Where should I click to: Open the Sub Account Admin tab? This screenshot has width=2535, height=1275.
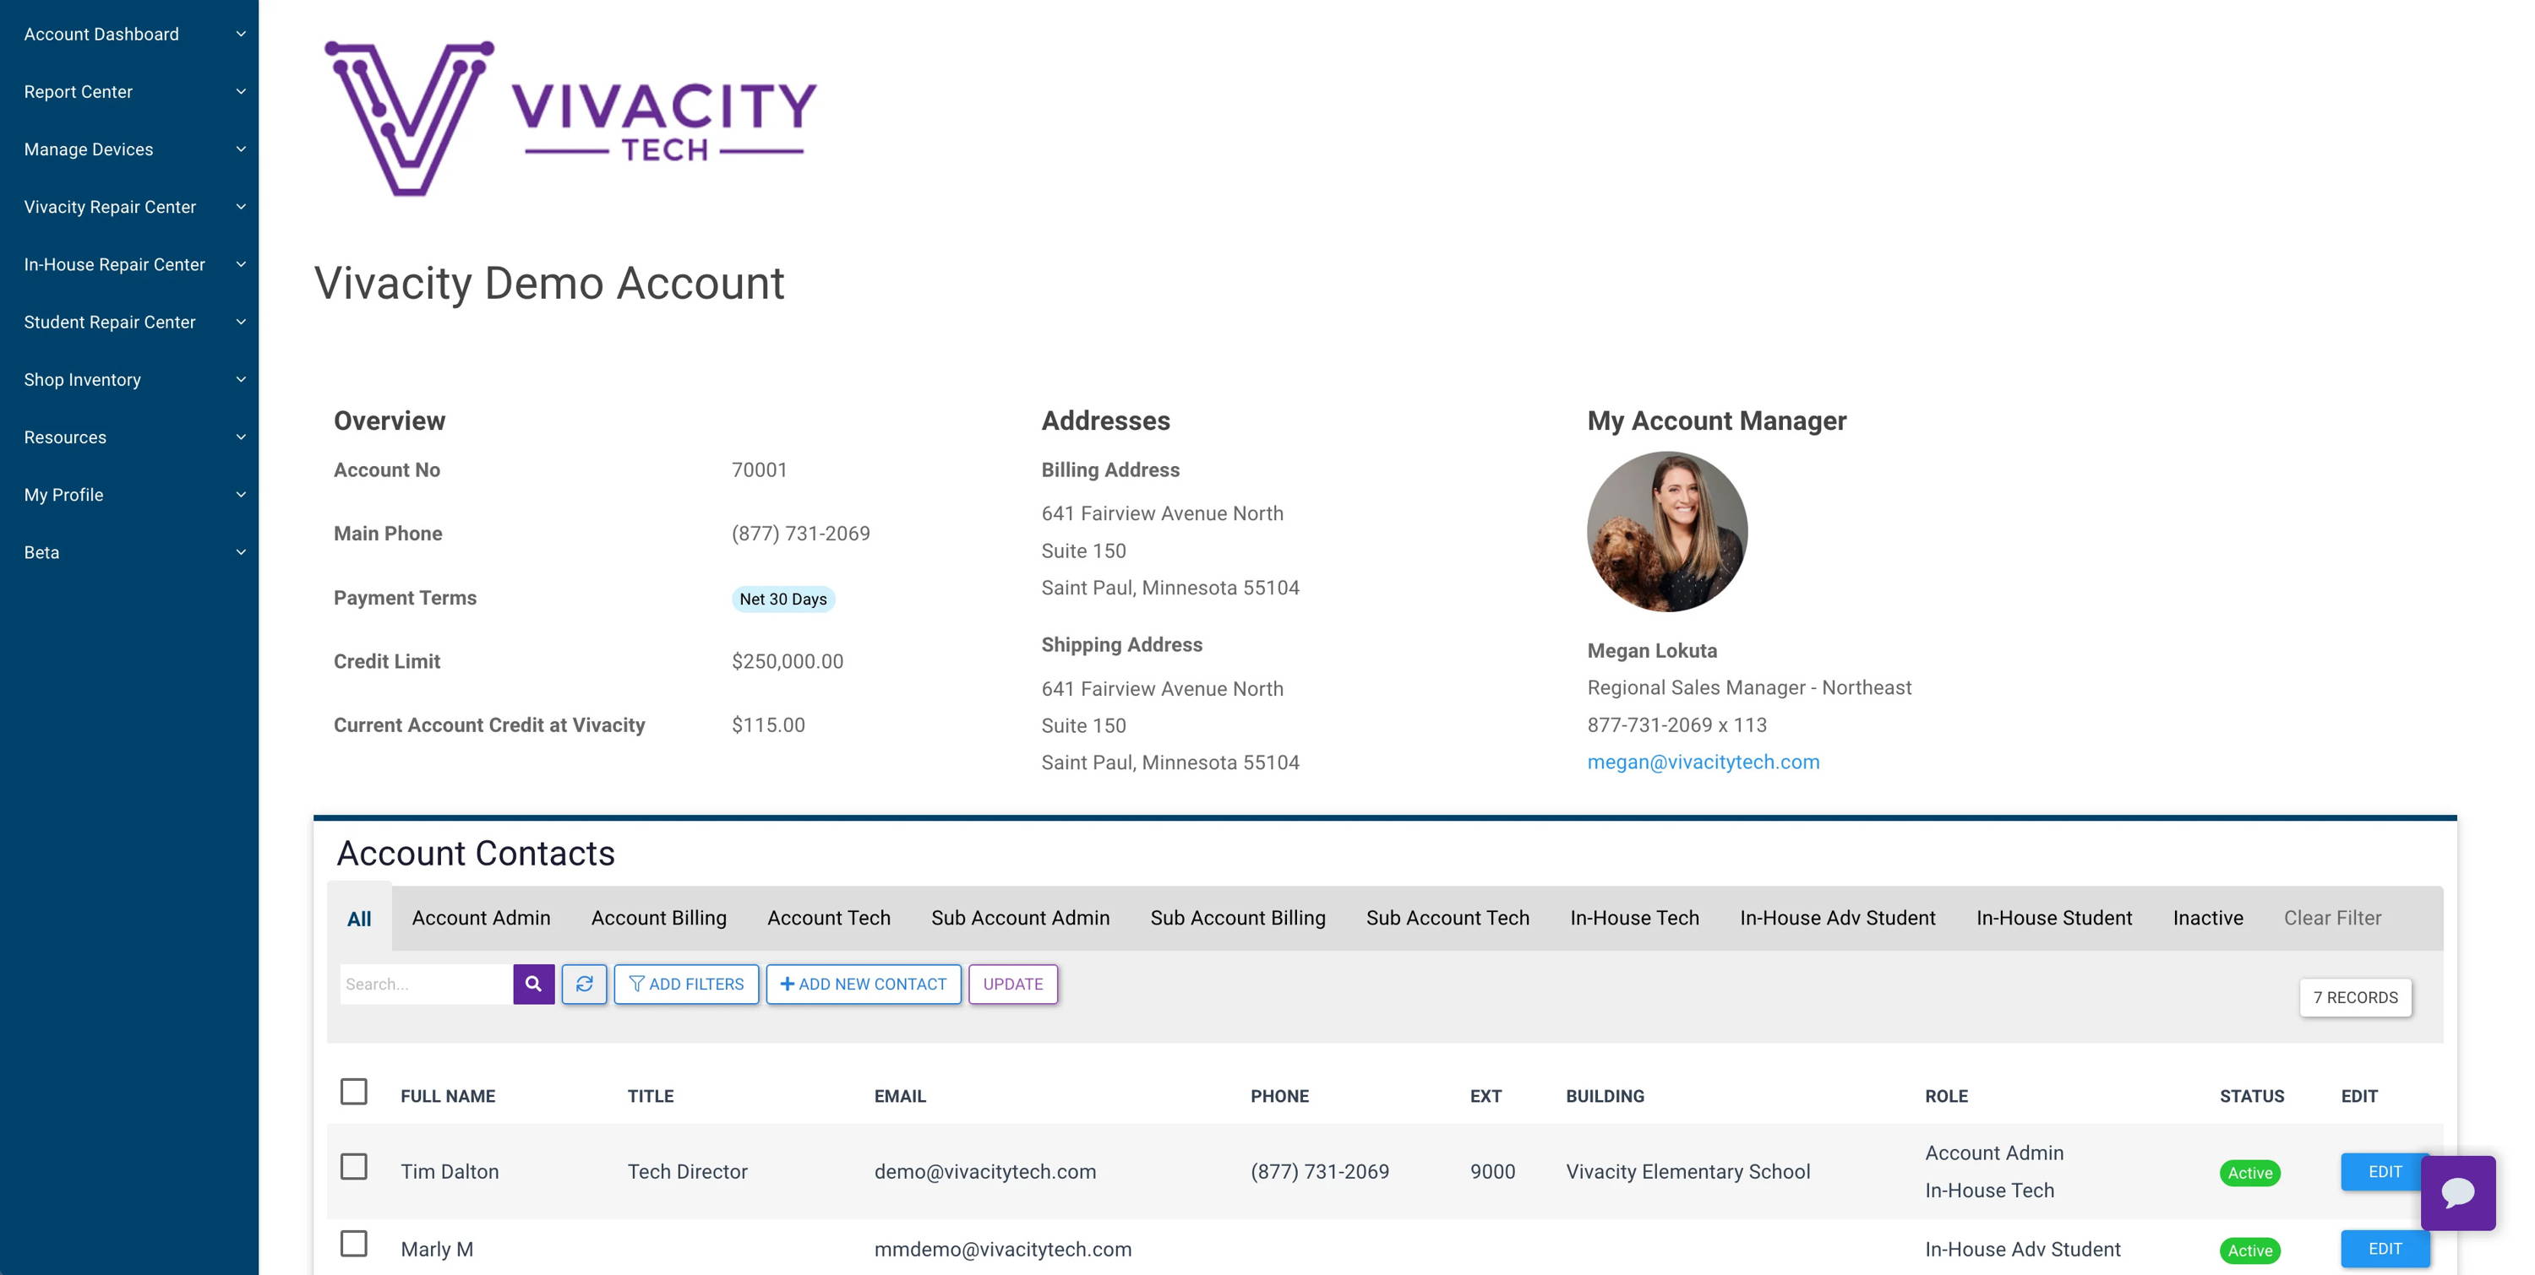pyautogui.click(x=1021, y=918)
